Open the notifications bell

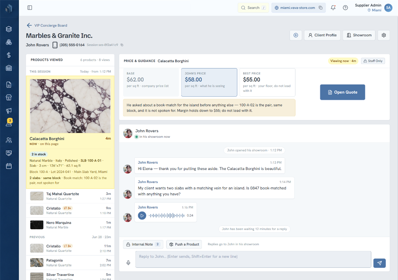pyautogui.click(x=333, y=8)
